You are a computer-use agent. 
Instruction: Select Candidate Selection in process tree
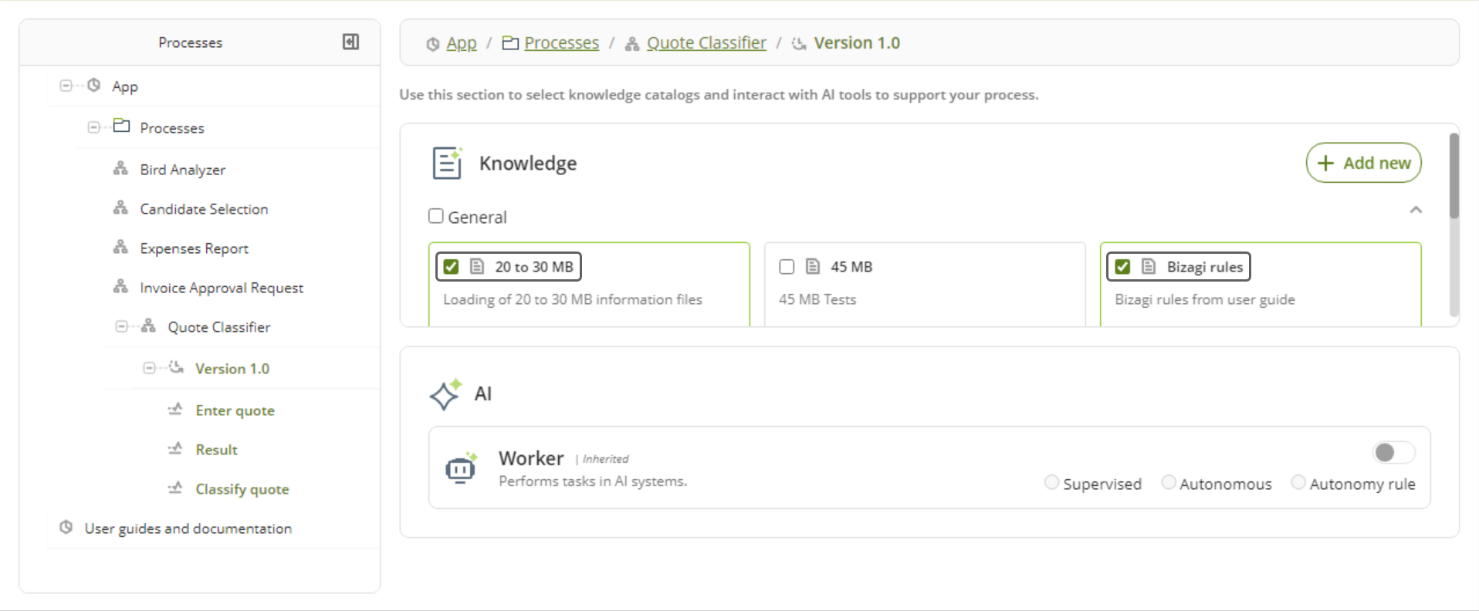point(204,209)
